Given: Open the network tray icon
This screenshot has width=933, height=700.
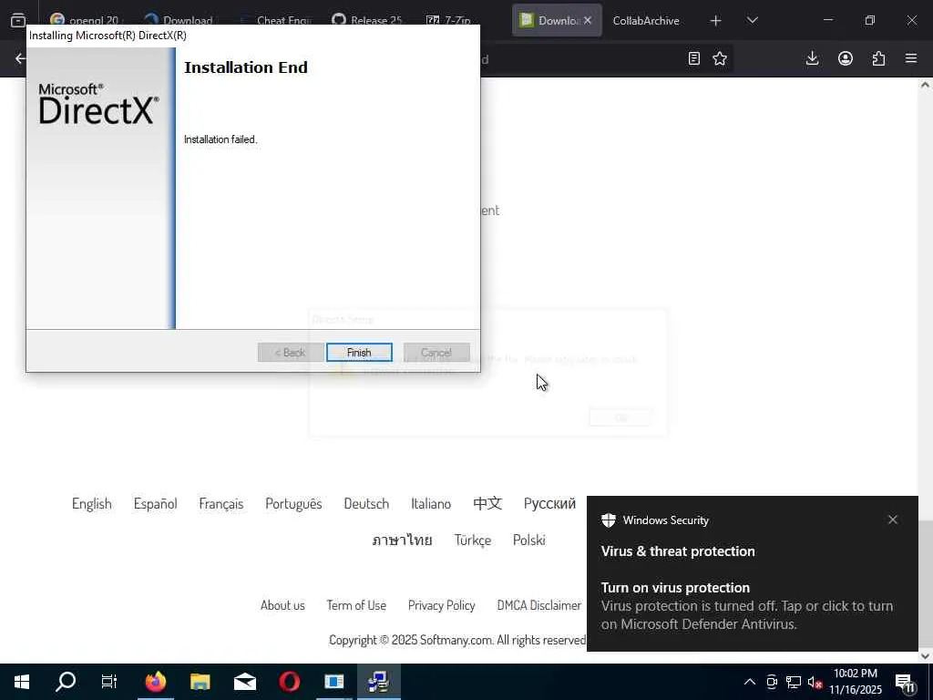Looking at the screenshot, I should click(794, 682).
